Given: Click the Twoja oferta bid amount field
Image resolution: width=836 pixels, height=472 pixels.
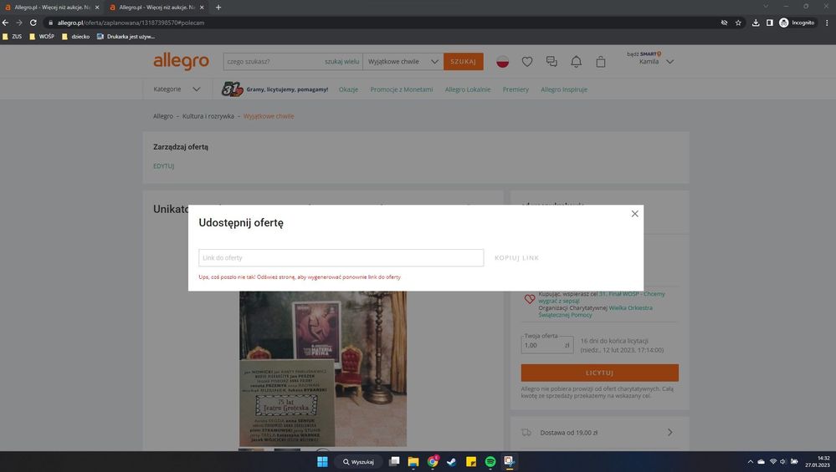Looking at the screenshot, I should 547,345.
